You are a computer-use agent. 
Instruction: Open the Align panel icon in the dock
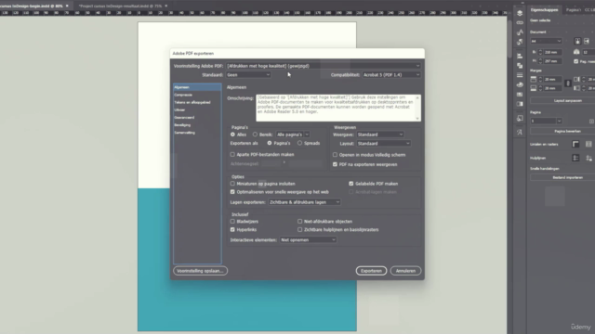pos(520,56)
